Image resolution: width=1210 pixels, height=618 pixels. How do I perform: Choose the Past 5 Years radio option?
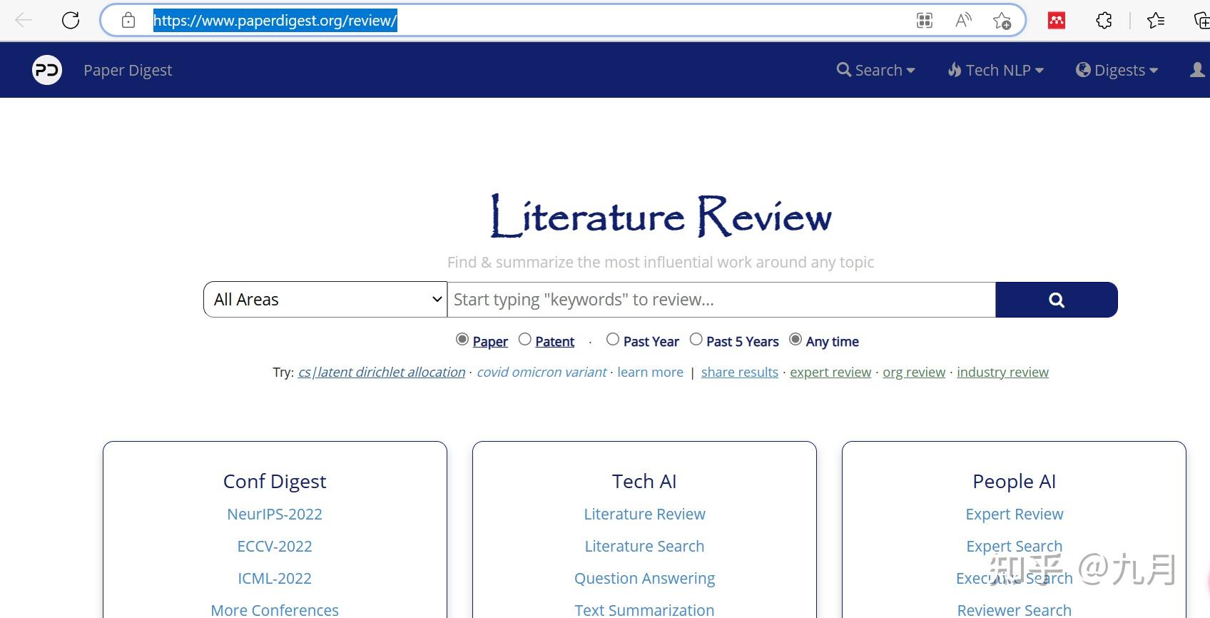[x=696, y=340]
